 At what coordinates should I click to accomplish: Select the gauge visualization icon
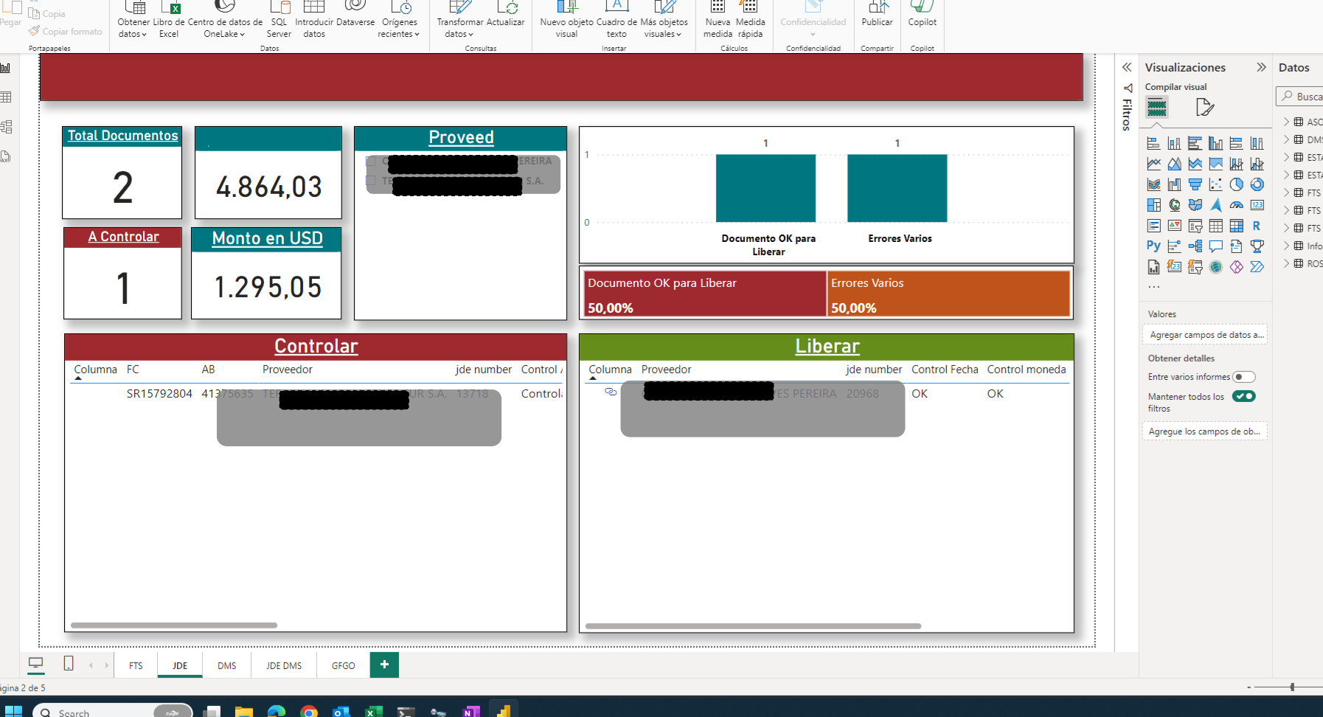[1237, 204]
